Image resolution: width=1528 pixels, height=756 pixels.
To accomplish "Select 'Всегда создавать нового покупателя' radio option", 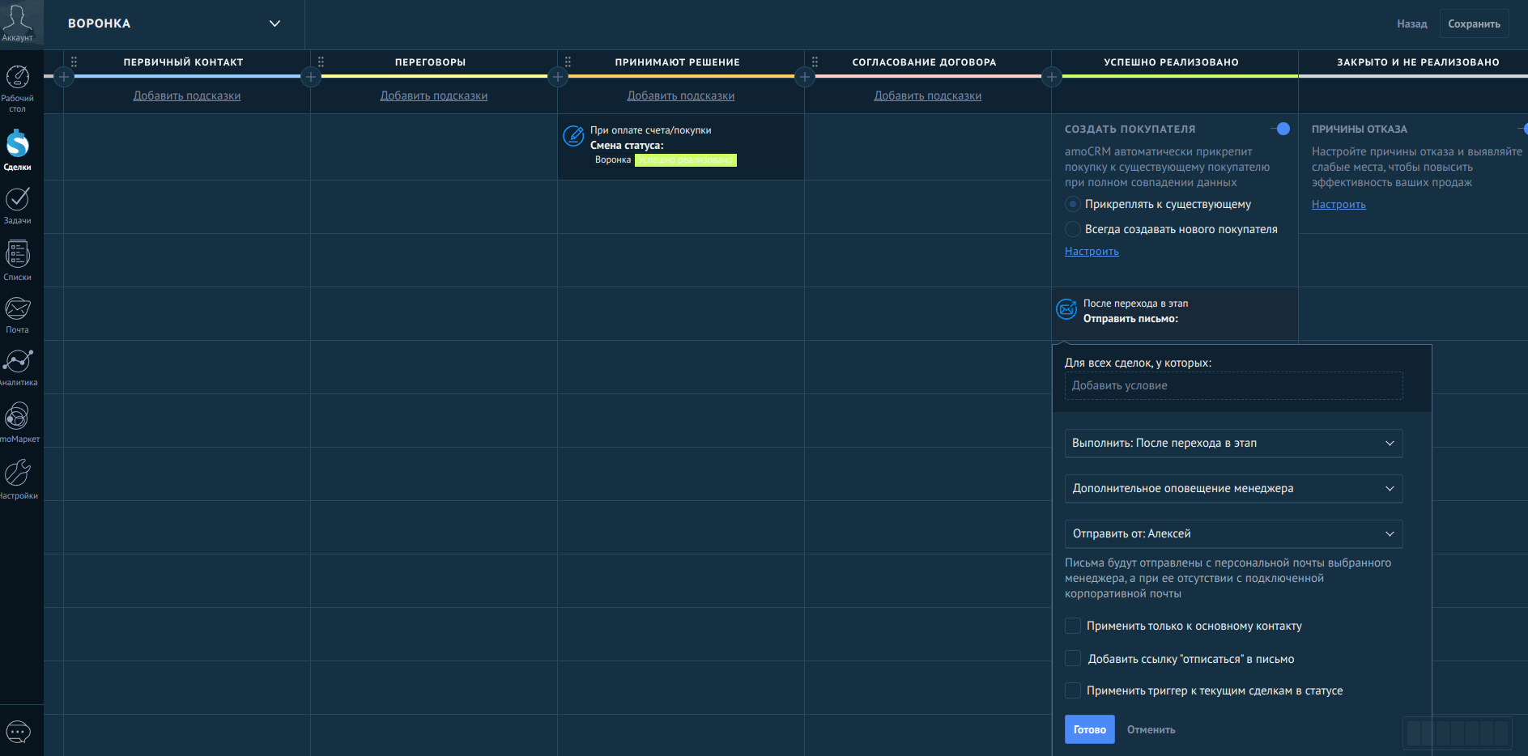I will pyautogui.click(x=1073, y=229).
